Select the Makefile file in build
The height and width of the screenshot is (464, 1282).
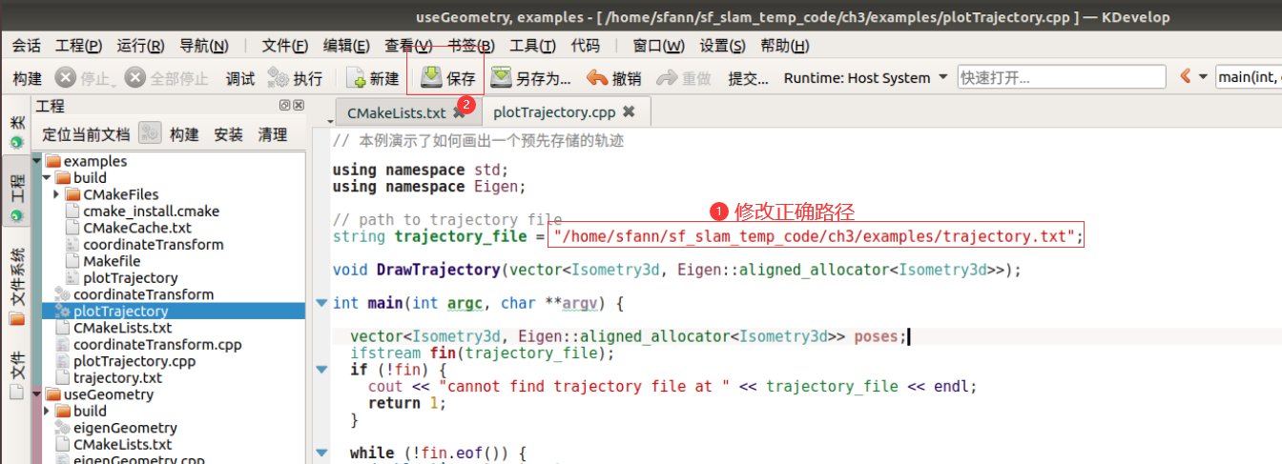click(x=112, y=261)
